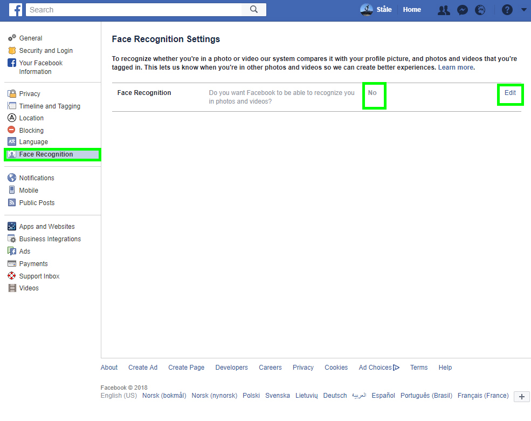Follow the Learn more link

456,67
